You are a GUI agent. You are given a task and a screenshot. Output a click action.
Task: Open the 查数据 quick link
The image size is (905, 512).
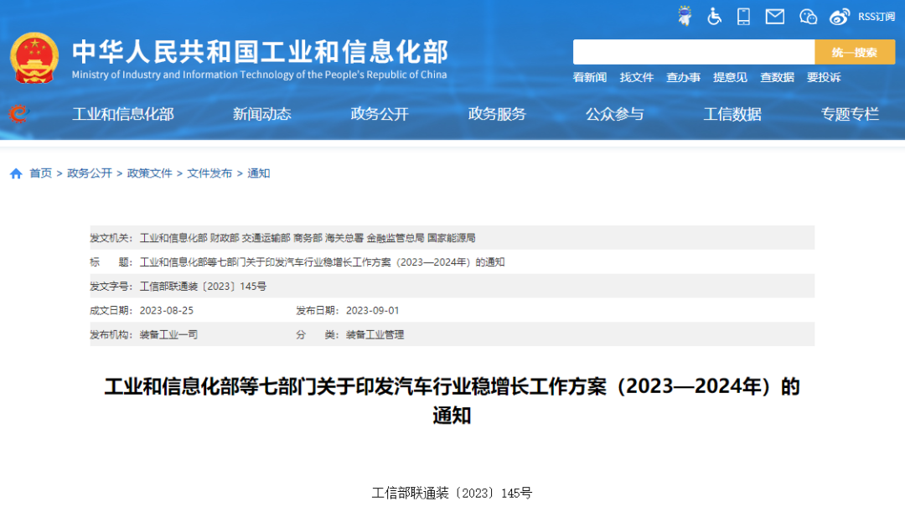(777, 77)
